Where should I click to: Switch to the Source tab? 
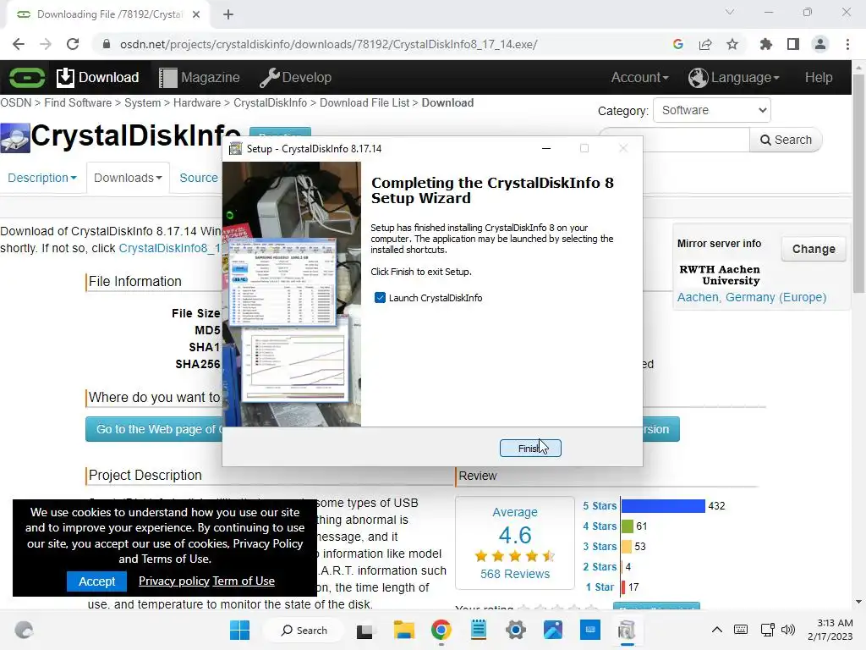pos(198,178)
